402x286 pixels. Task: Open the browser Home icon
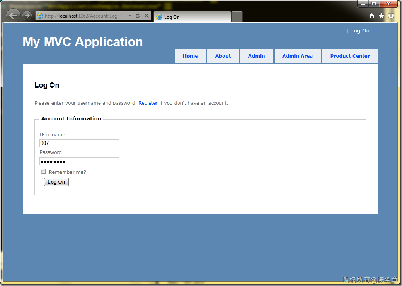point(372,16)
